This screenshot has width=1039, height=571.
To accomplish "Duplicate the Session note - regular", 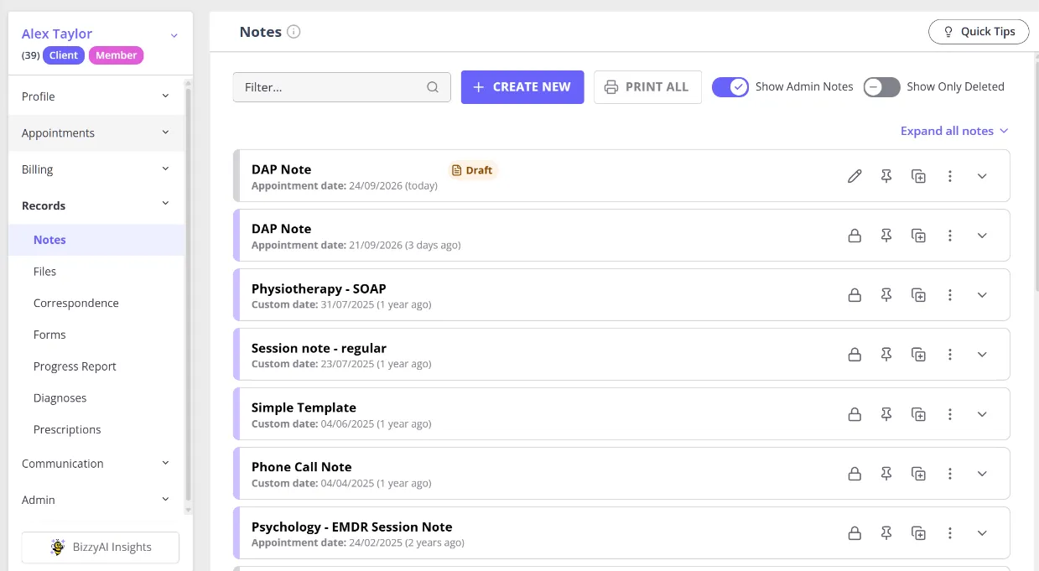I will pyautogui.click(x=918, y=355).
